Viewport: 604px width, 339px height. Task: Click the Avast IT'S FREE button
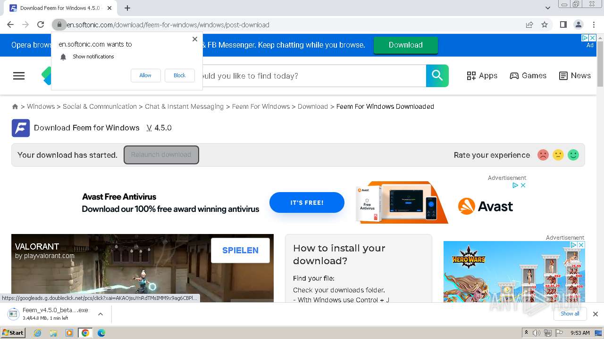tap(307, 202)
